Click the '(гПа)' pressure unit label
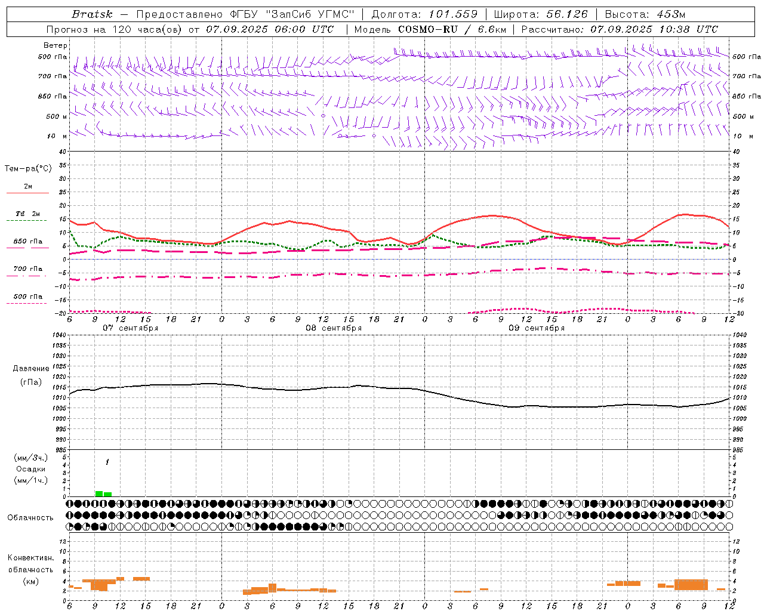This screenshot has width=764, height=611. (x=30, y=382)
